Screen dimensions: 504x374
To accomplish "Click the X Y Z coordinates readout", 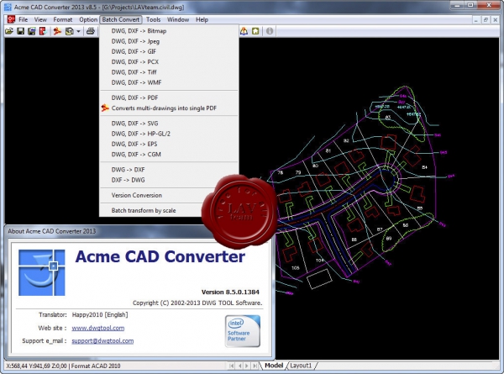I will point(36,366).
